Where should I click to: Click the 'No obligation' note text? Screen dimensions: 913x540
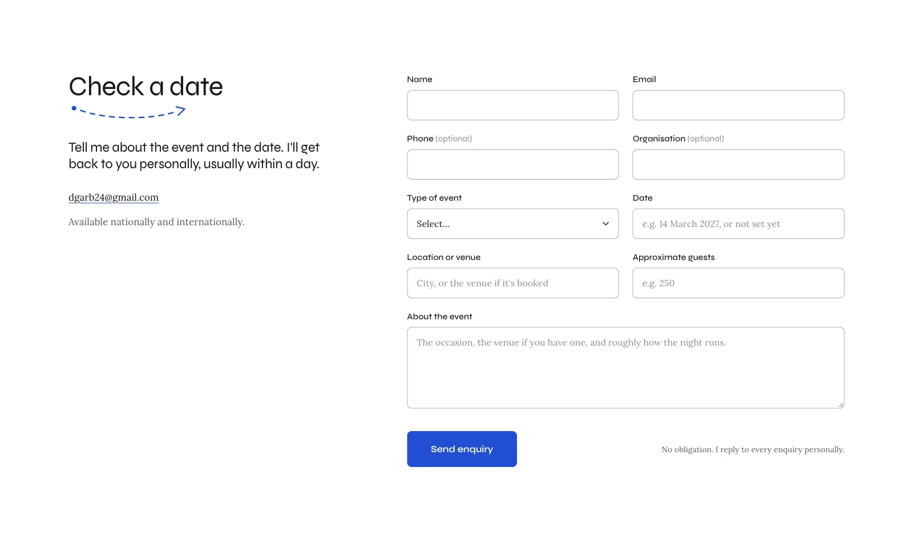pos(753,449)
